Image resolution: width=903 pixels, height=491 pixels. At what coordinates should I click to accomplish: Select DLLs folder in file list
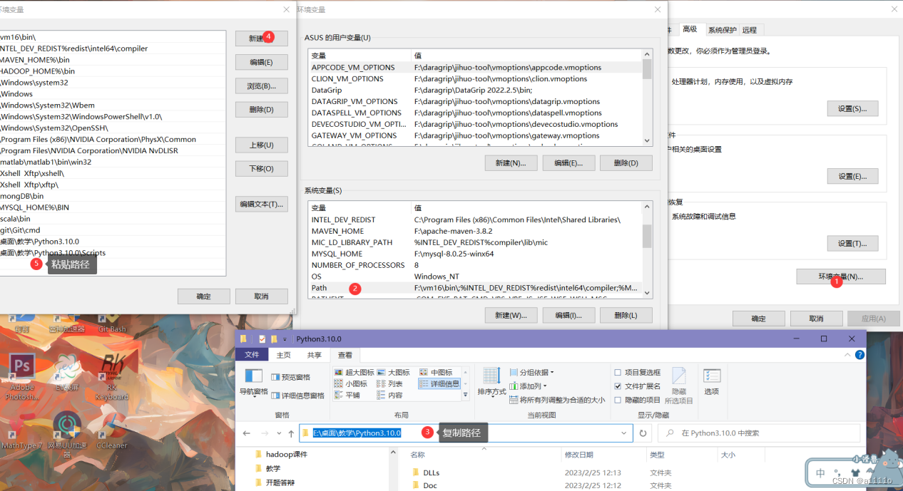[432, 472]
